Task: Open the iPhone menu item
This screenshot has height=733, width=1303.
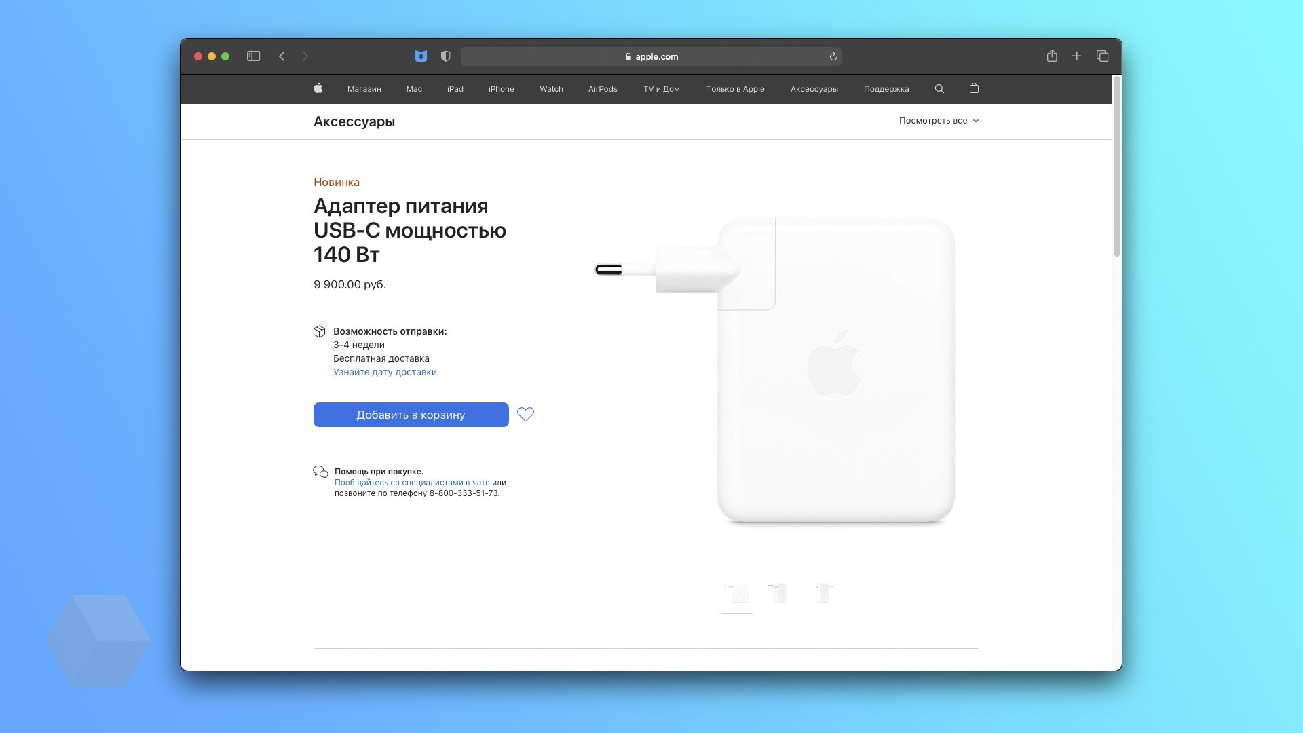Action: (502, 89)
